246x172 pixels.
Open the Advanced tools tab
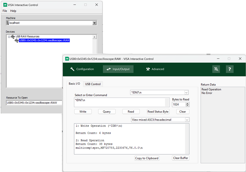(155, 69)
